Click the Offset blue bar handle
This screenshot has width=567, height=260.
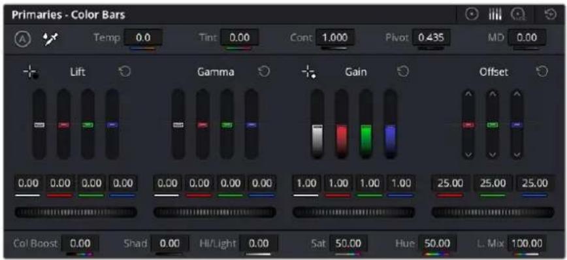coord(517,125)
